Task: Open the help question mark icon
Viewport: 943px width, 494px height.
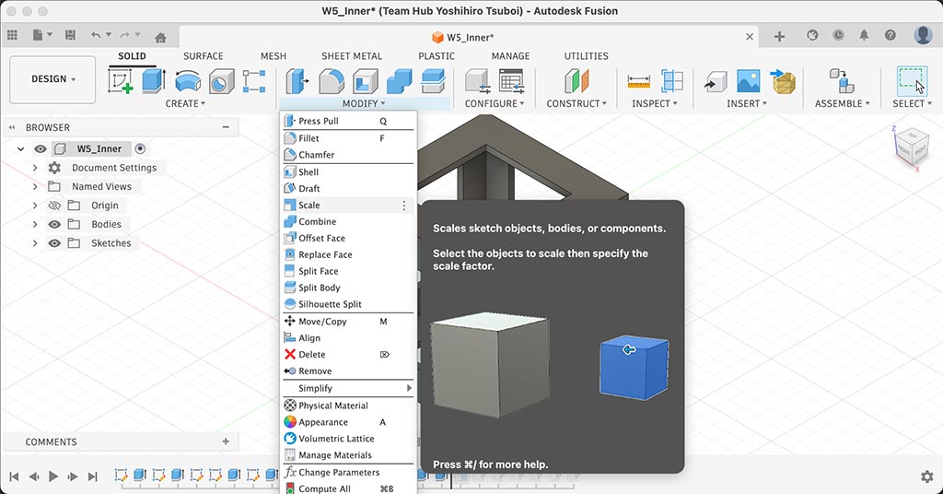Action: click(891, 36)
